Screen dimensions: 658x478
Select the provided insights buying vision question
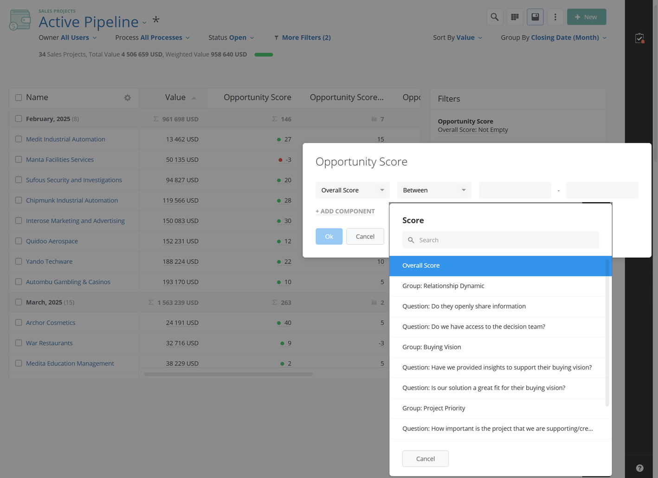[497, 368]
